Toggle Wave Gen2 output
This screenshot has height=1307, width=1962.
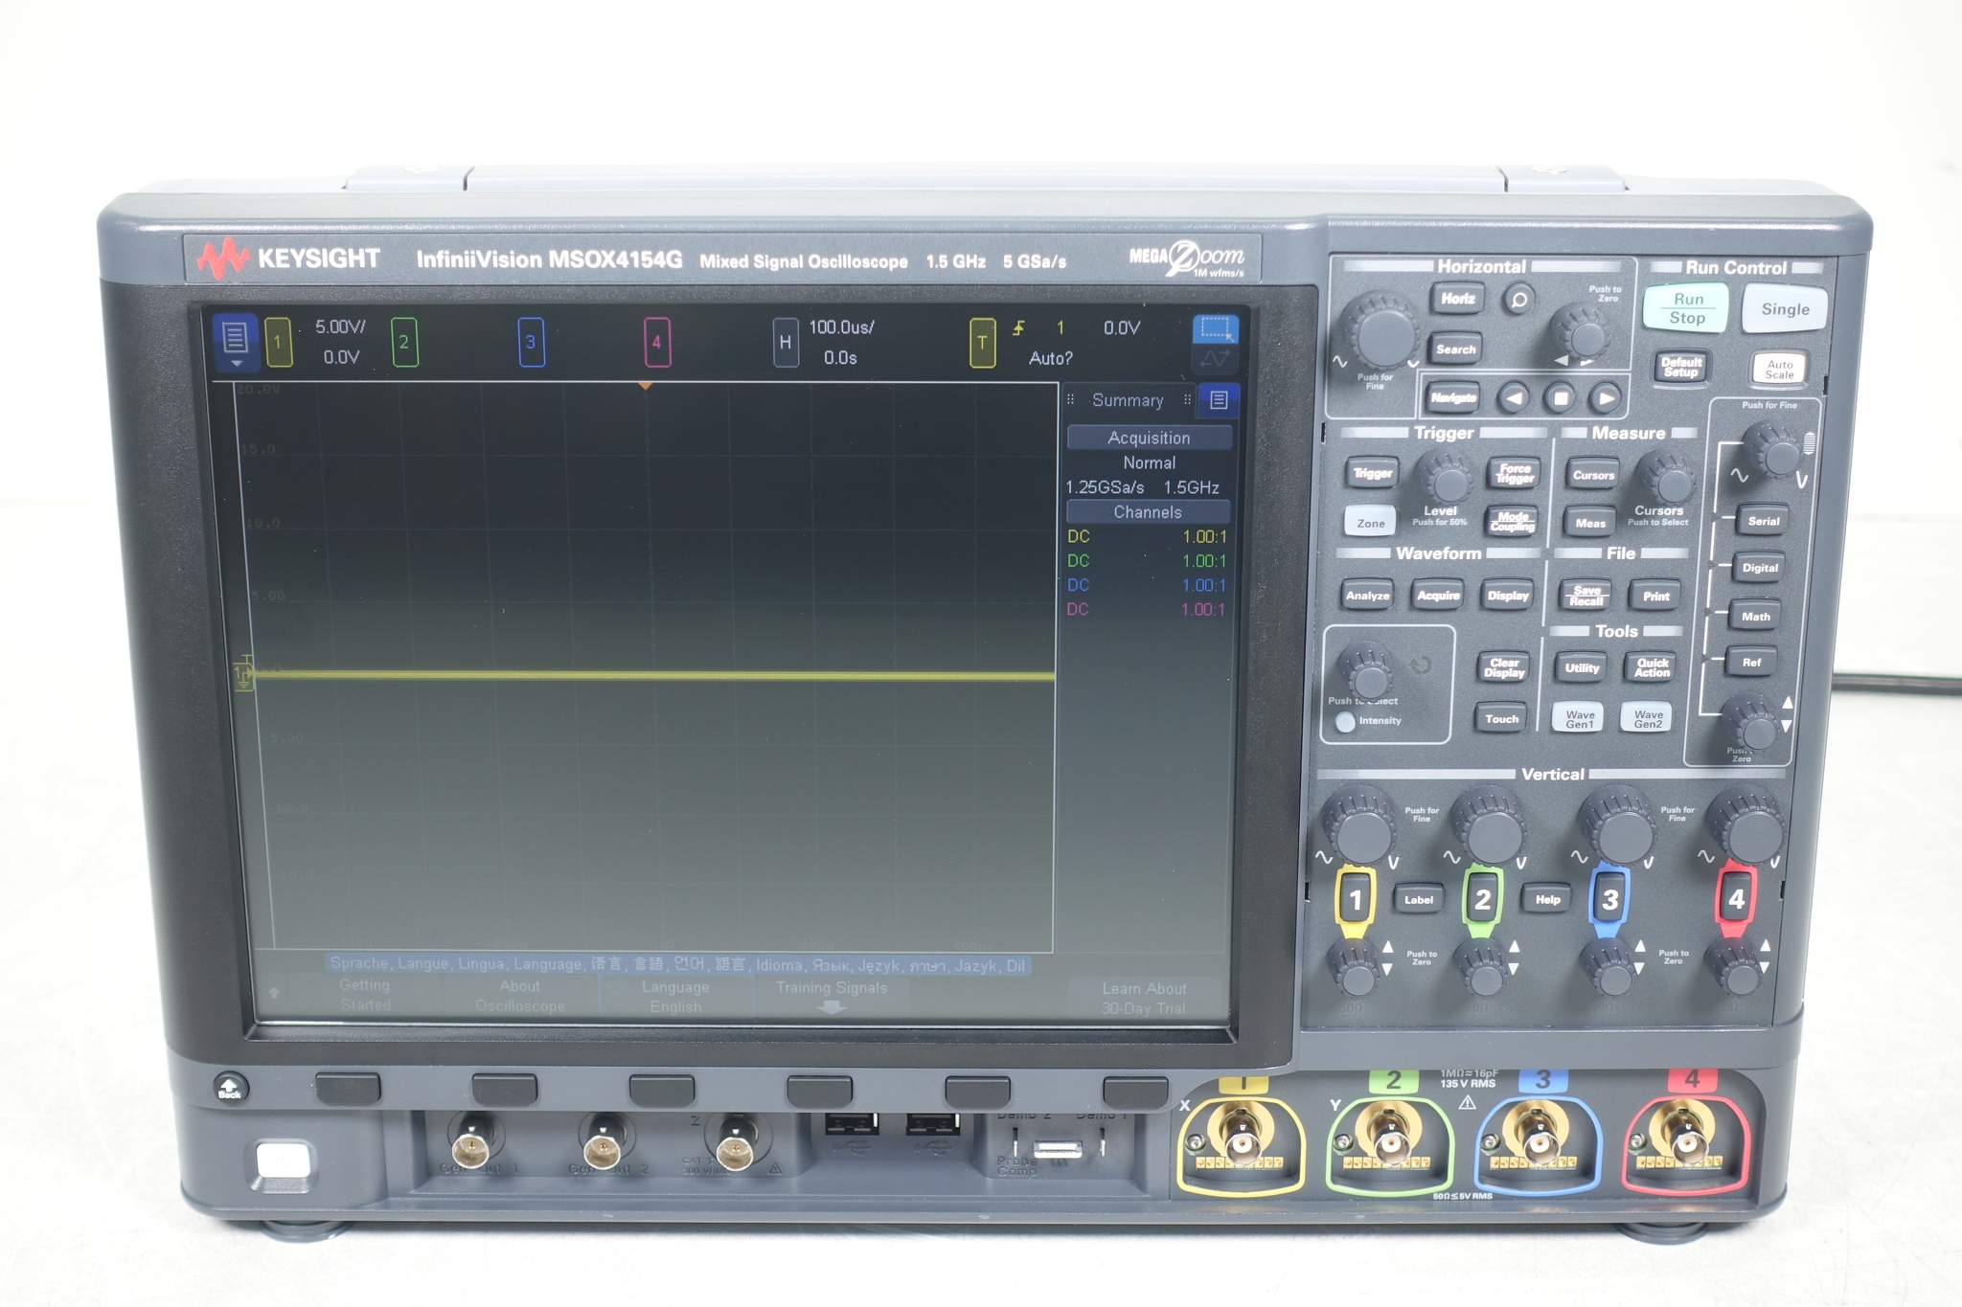click(x=1648, y=719)
